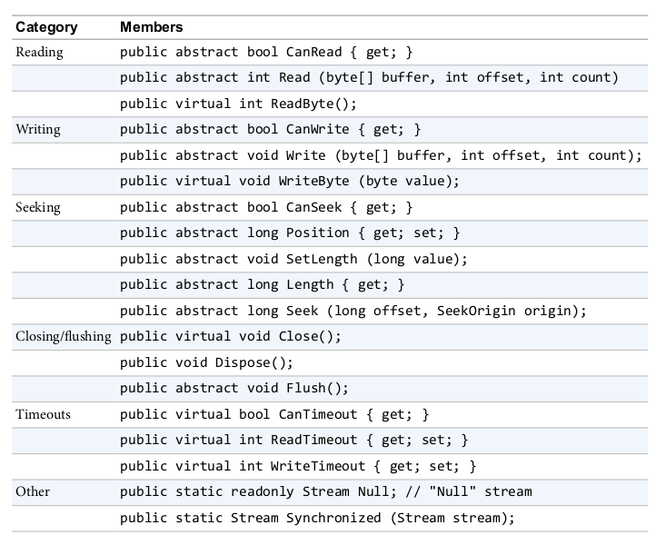Click the Flush method line
Viewport: 666px width, 545px height.
234,388
